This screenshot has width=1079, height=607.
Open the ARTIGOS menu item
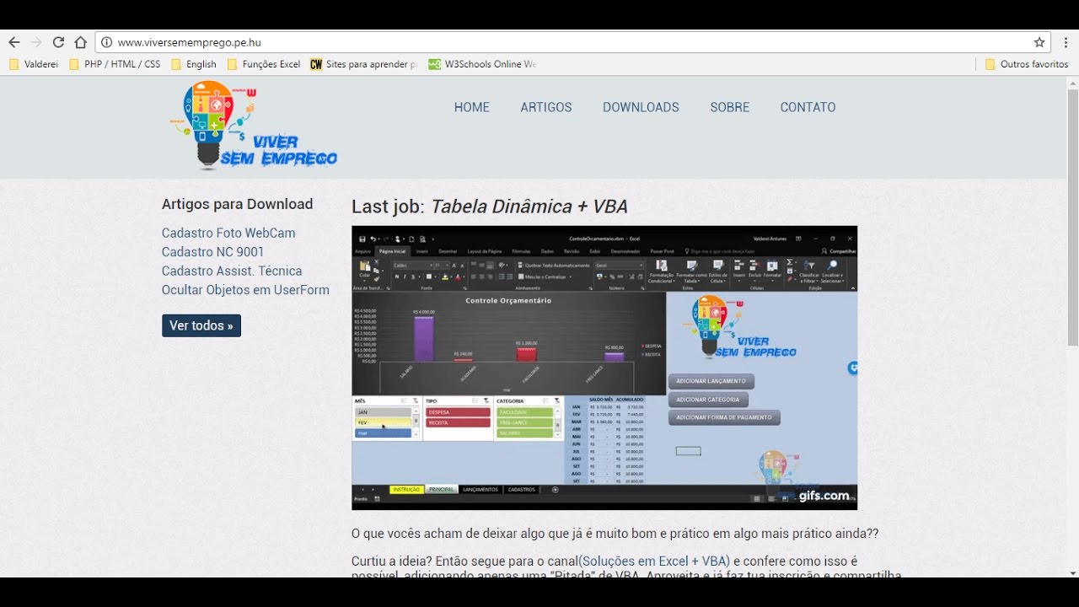pyautogui.click(x=546, y=107)
